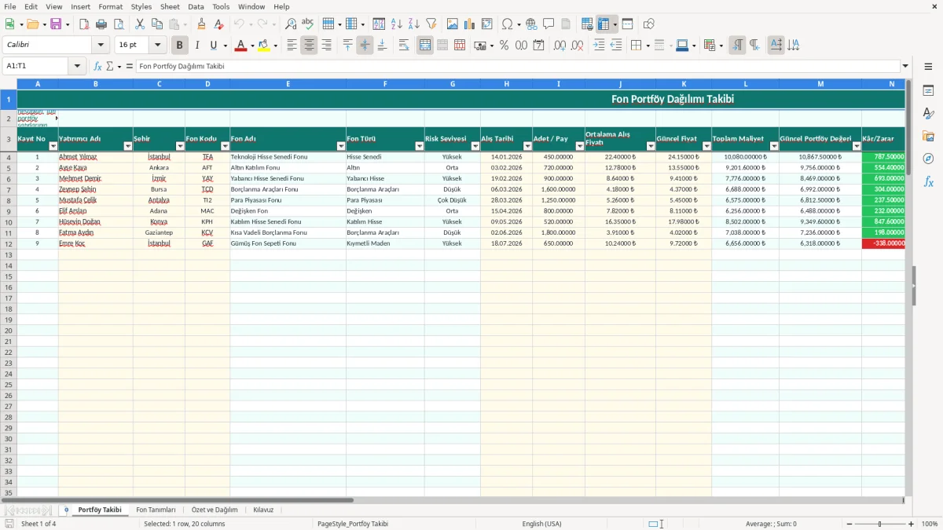This screenshot has width=943, height=530.
Task: Click the Sort Ascending icon
Action: [396, 24]
